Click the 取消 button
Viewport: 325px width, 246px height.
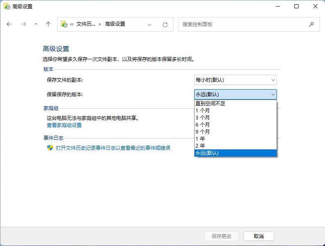[x=258, y=236]
